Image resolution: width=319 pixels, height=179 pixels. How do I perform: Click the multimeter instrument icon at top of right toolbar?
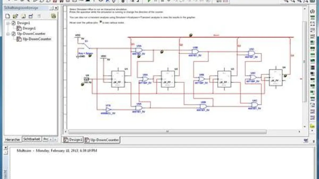pyautogui.click(x=313, y=12)
